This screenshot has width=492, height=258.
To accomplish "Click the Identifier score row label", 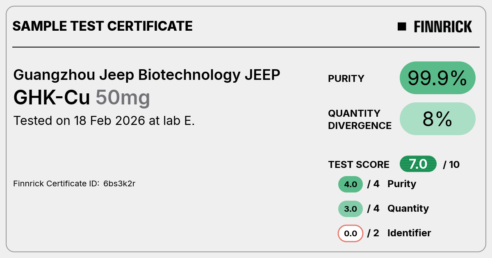I will click(409, 233).
